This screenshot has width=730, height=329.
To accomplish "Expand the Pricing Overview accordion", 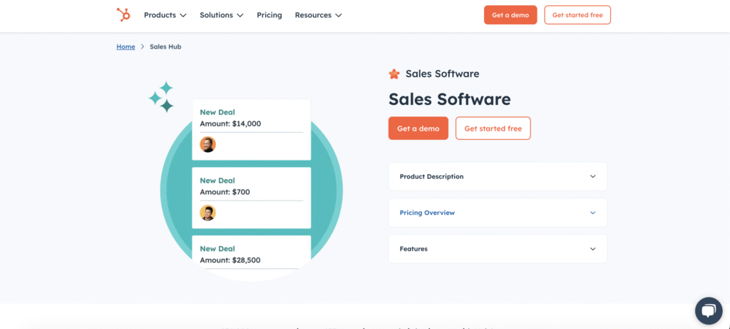I will (x=498, y=213).
